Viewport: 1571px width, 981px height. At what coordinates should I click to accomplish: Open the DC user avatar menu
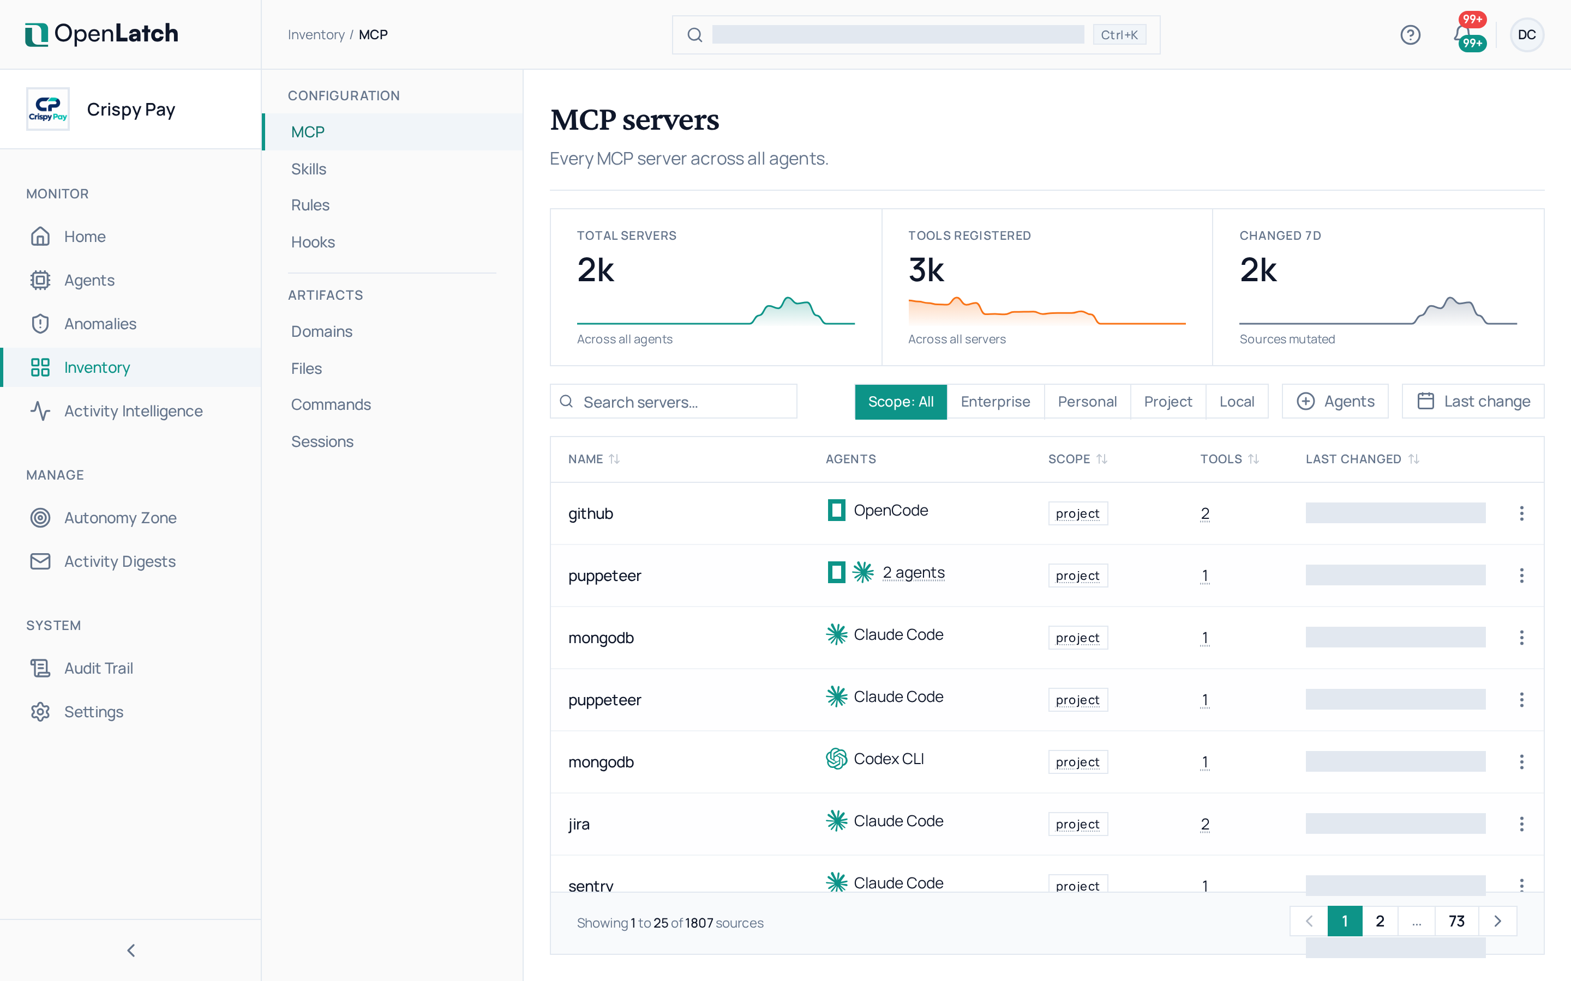coord(1526,34)
